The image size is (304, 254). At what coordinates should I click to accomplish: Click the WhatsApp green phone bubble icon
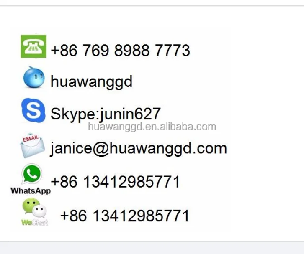coord(32,174)
